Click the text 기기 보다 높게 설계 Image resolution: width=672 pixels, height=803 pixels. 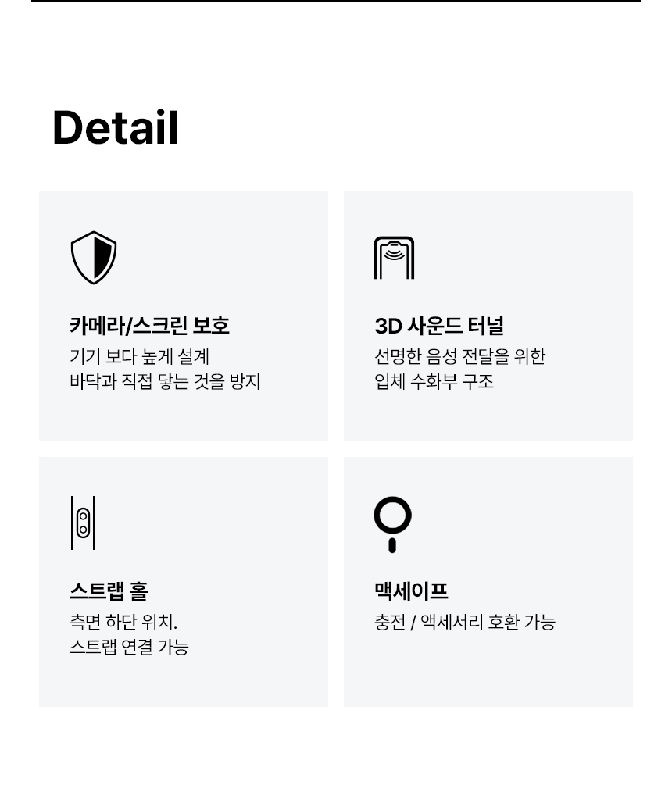tap(140, 357)
